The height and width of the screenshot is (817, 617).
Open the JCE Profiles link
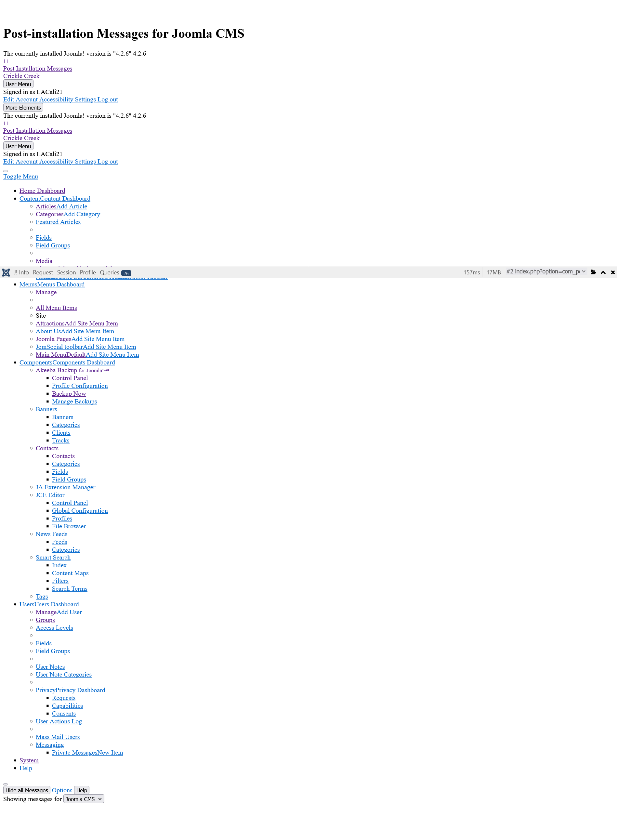[x=62, y=519]
